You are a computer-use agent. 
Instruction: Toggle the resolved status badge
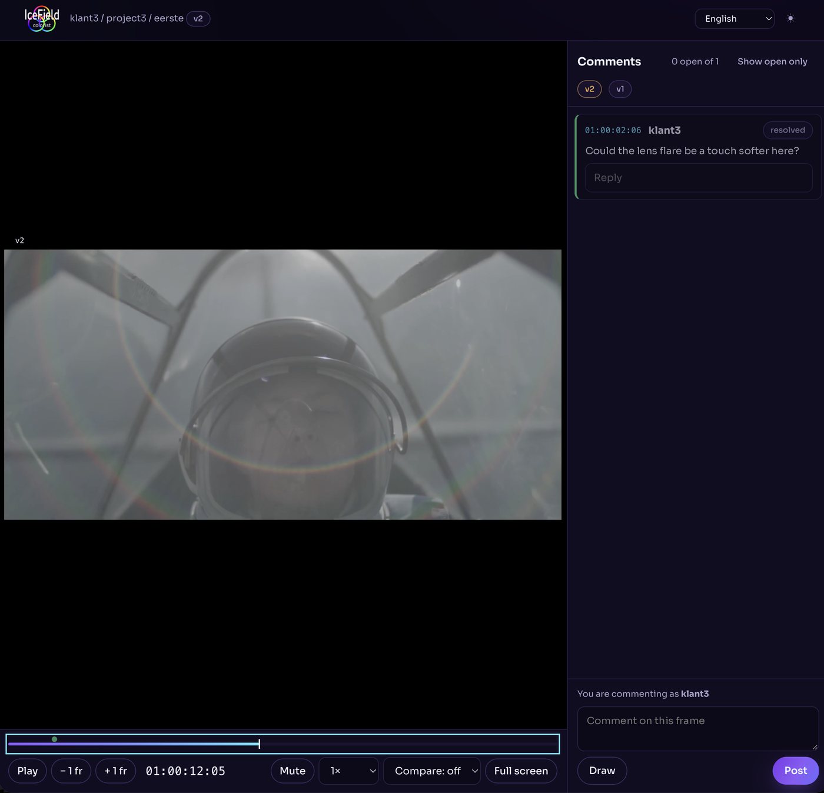pos(788,130)
